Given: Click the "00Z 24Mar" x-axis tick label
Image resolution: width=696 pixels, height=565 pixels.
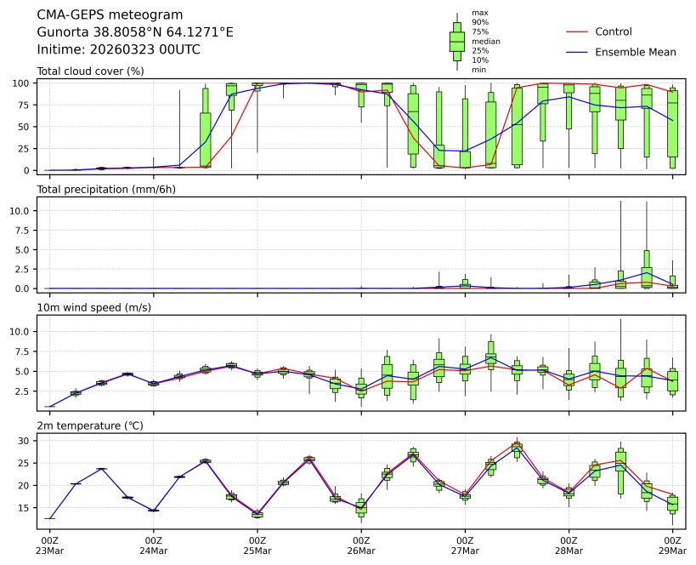Looking at the screenshot, I should click(153, 545).
